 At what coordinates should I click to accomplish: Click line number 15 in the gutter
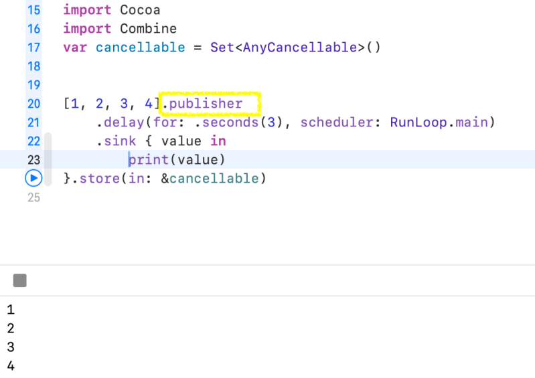[x=33, y=11]
